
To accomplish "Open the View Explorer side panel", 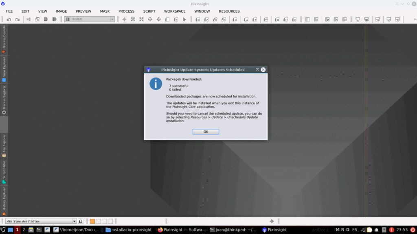I will (x=4, y=69).
